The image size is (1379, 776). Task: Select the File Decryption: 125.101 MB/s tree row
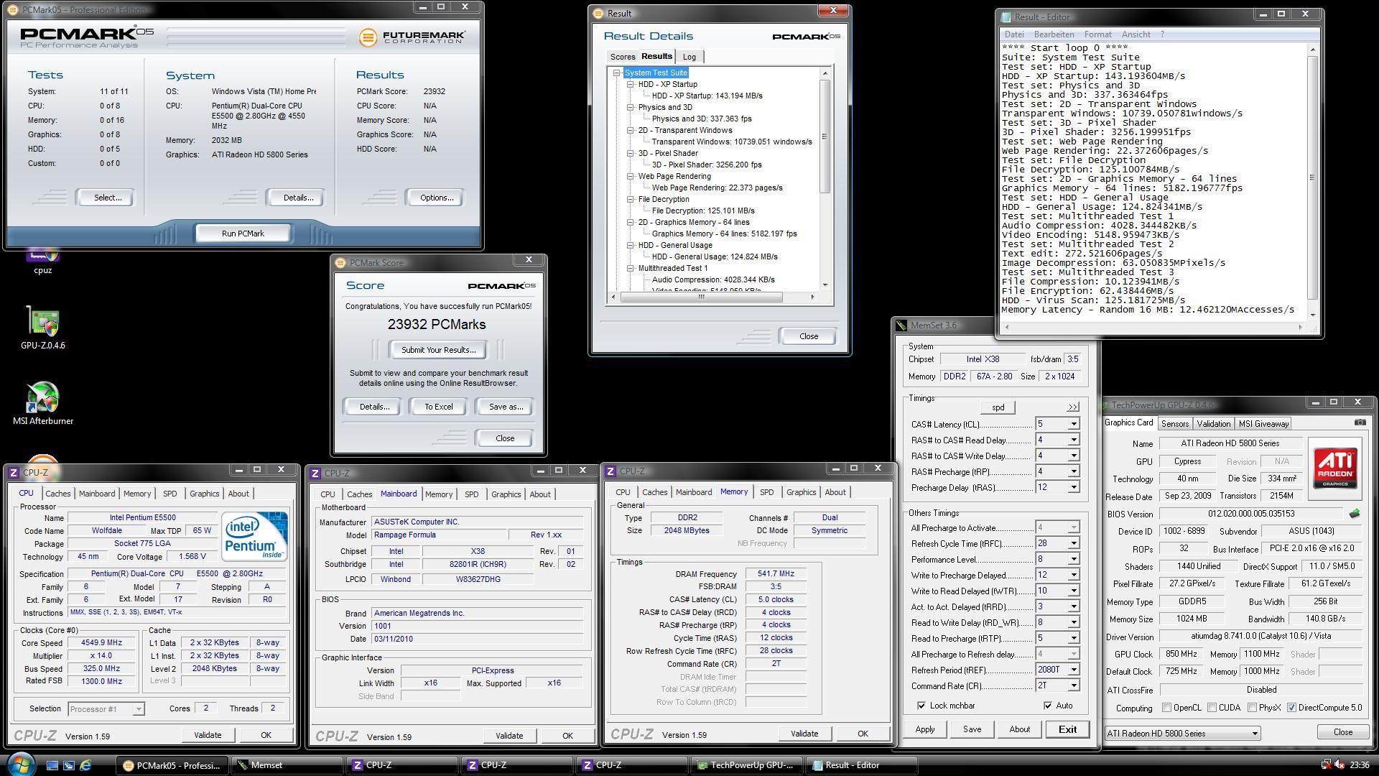(702, 211)
